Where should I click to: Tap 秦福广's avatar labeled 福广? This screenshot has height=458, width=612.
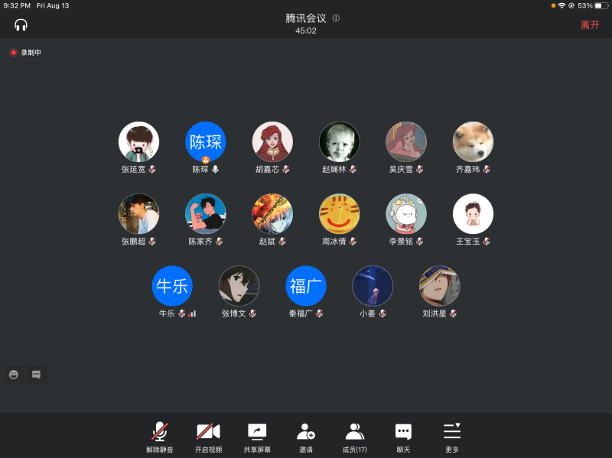tap(306, 286)
